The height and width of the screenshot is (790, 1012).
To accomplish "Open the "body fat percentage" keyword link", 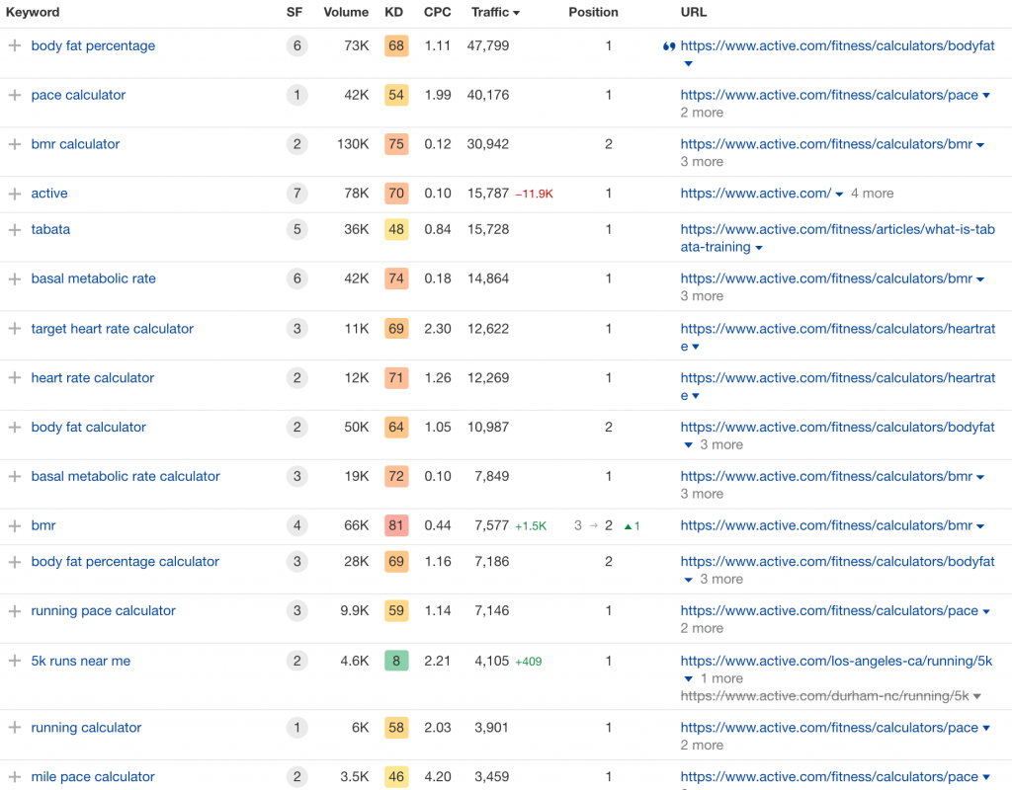I will point(93,45).
